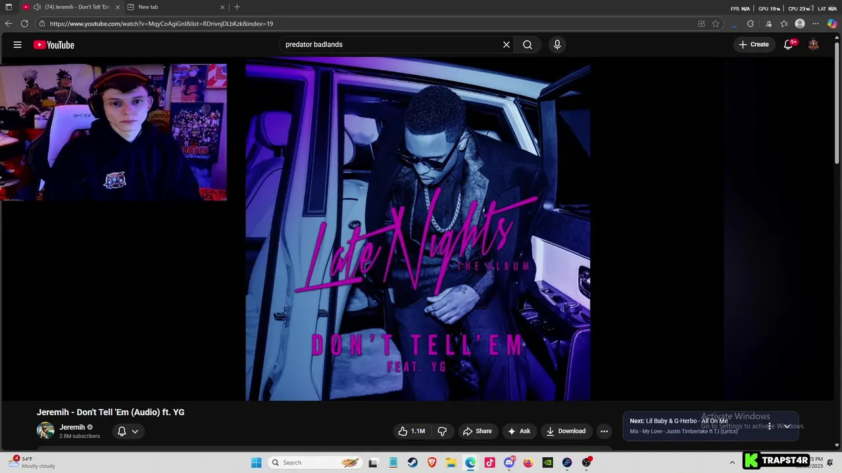Image resolution: width=842 pixels, height=473 pixels.
Task: Close the New tab tab
Action: pos(222,7)
